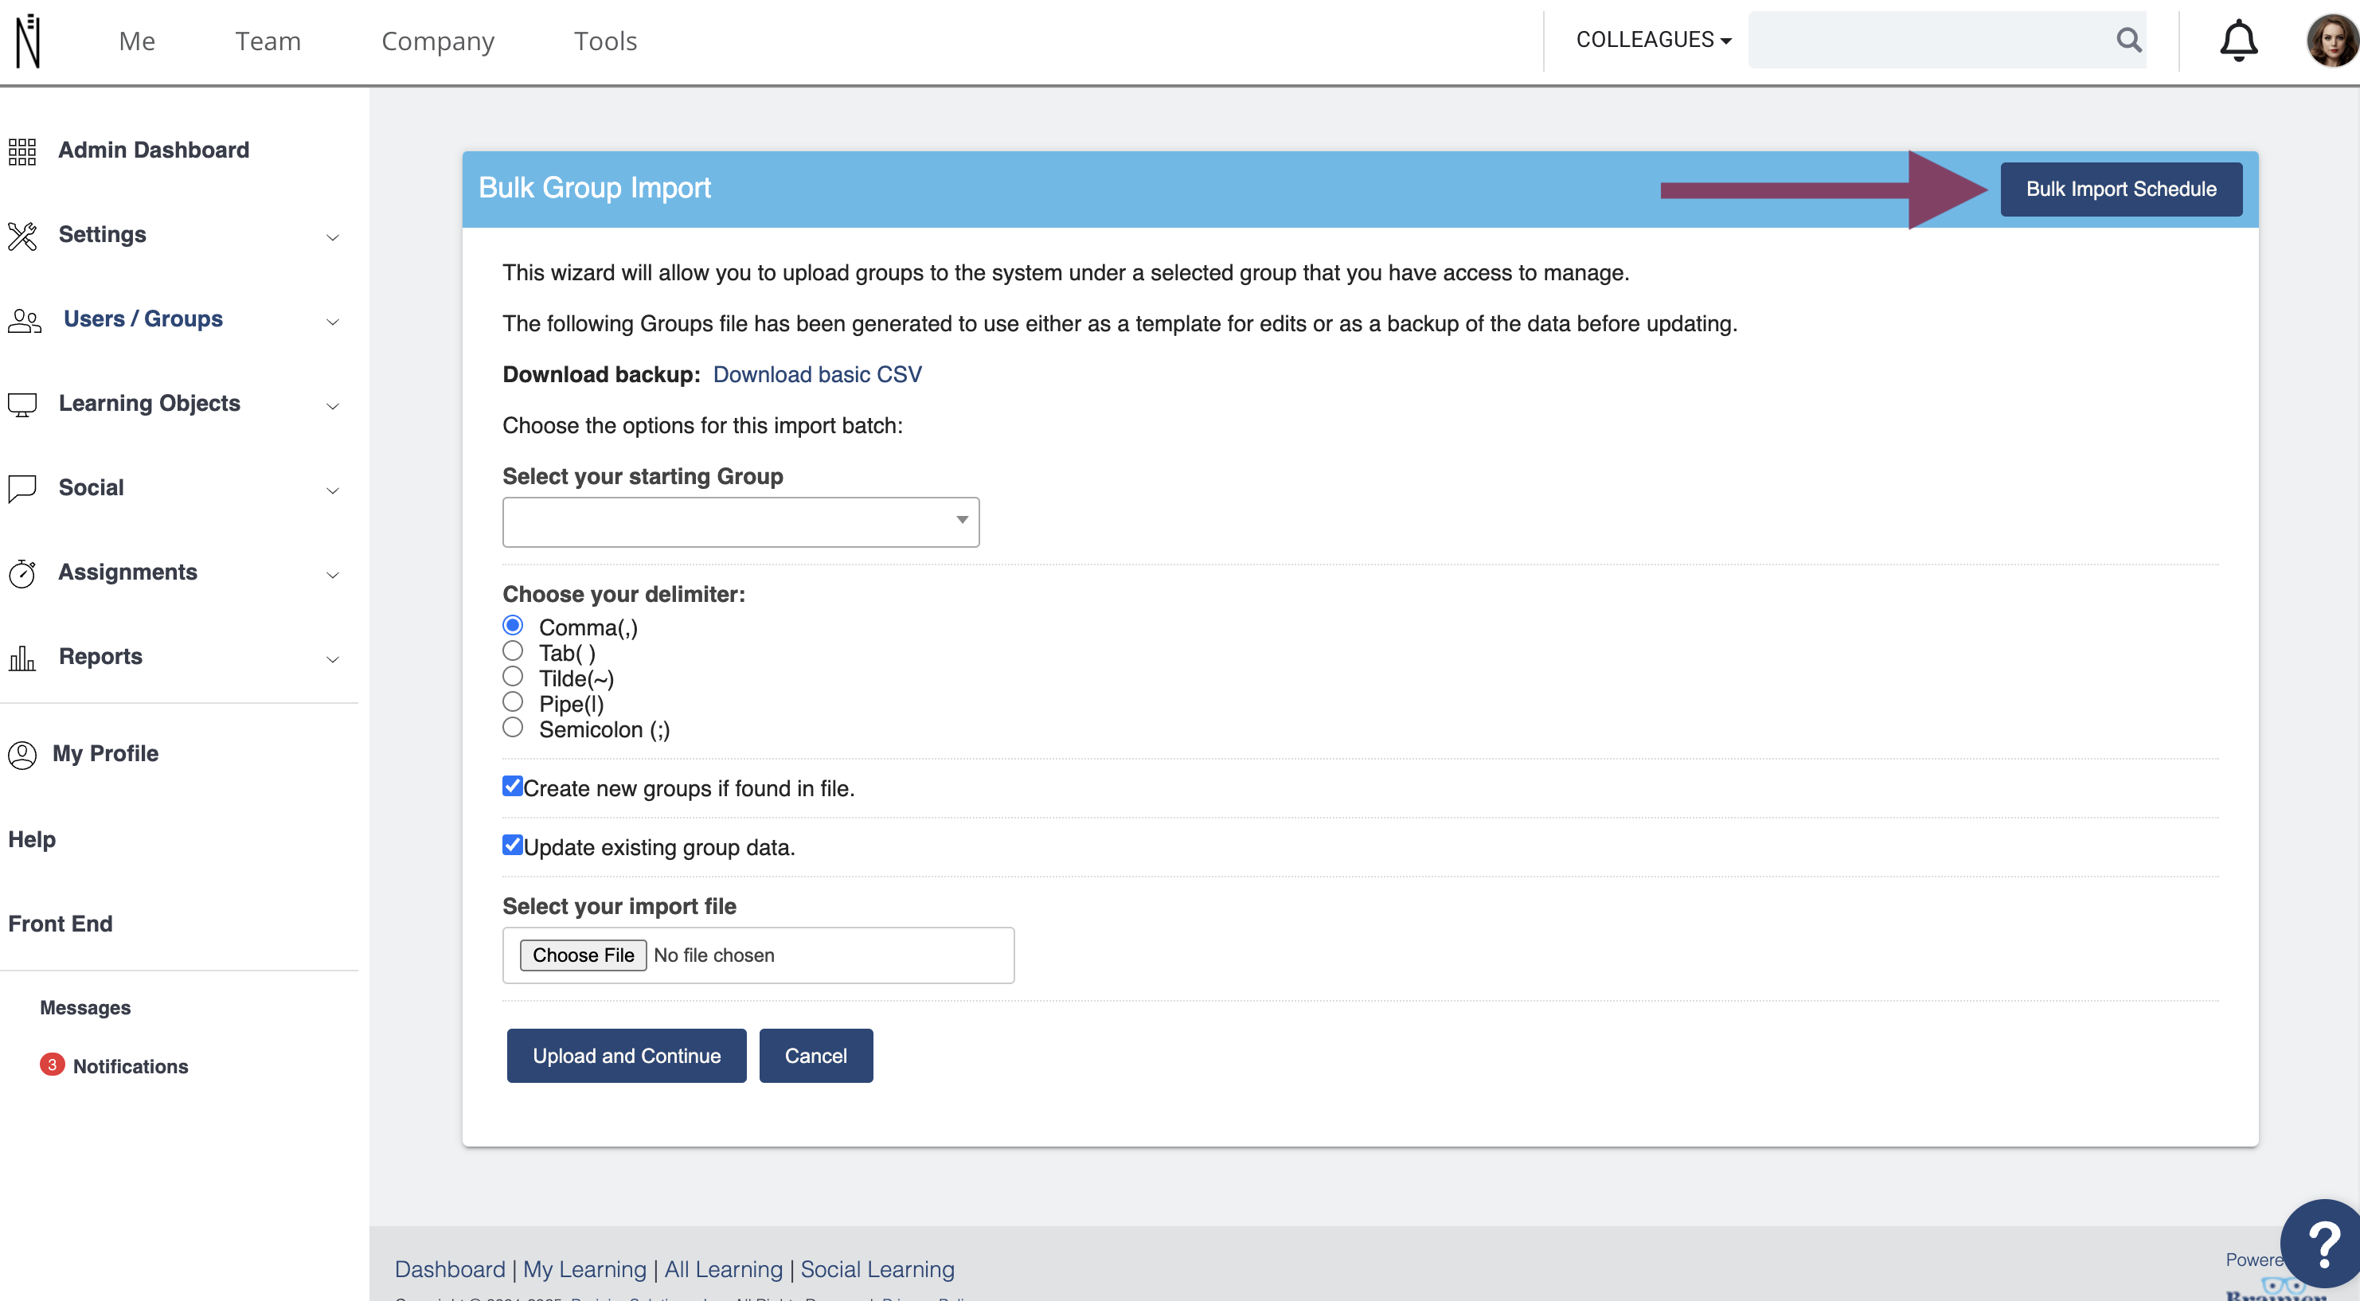Click the All Learning footer link
The image size is (2360, 1301).
724,1269
